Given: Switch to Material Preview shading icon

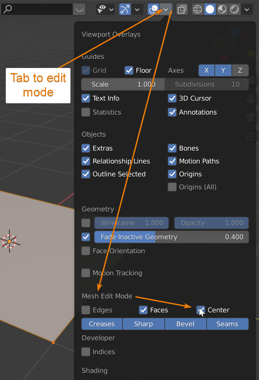Looking at the screenshot, I should (222, 10).
